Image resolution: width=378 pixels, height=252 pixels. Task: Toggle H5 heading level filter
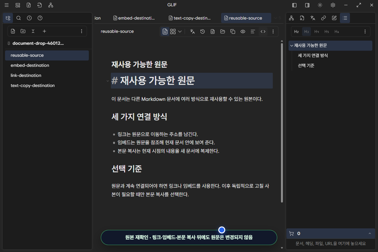(x=327, y=31)
